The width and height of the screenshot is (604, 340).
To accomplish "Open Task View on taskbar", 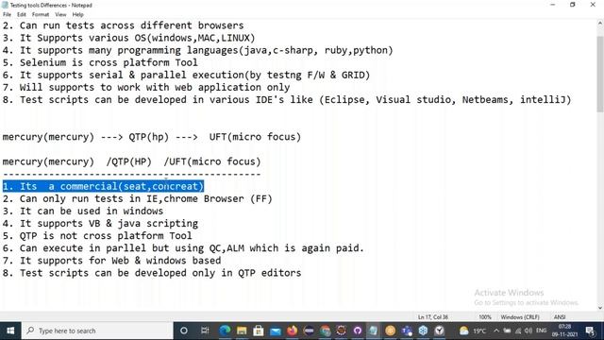I will 205,331.
